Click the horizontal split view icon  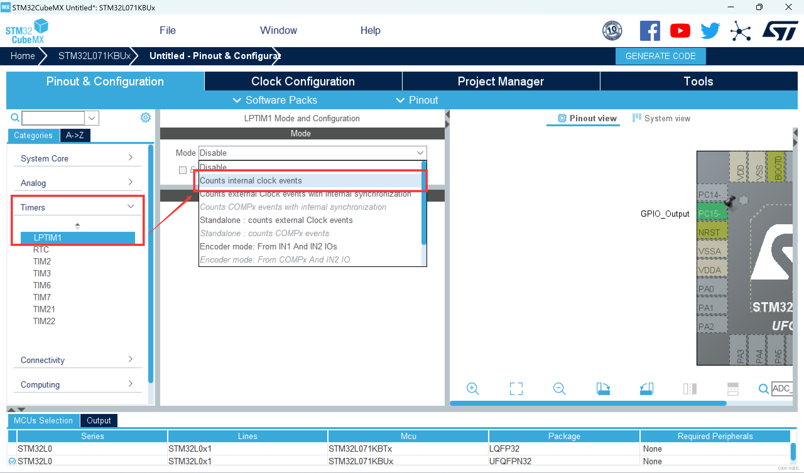732,389
